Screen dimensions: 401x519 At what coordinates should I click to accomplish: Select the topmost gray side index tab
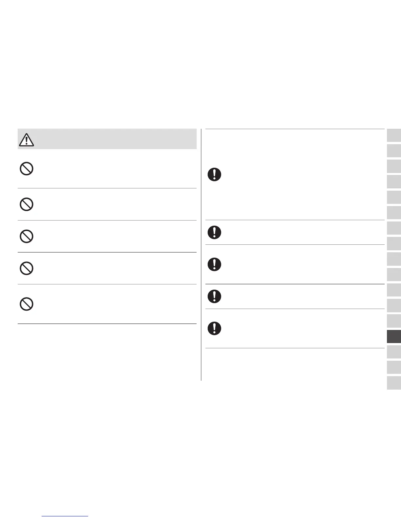click(394, 136)
